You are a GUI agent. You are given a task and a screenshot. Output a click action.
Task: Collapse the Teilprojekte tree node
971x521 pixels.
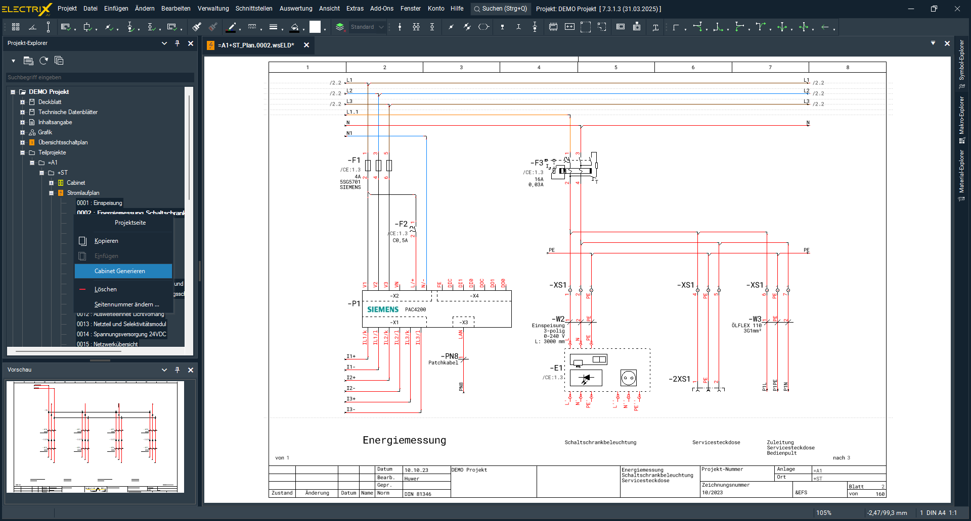click(22, 152)
